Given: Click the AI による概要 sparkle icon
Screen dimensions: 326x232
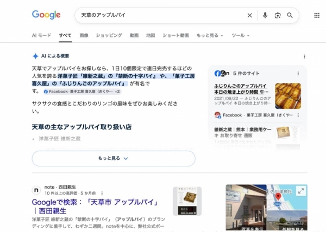Looking at the screenshot, I should click(x=35, y=56).
